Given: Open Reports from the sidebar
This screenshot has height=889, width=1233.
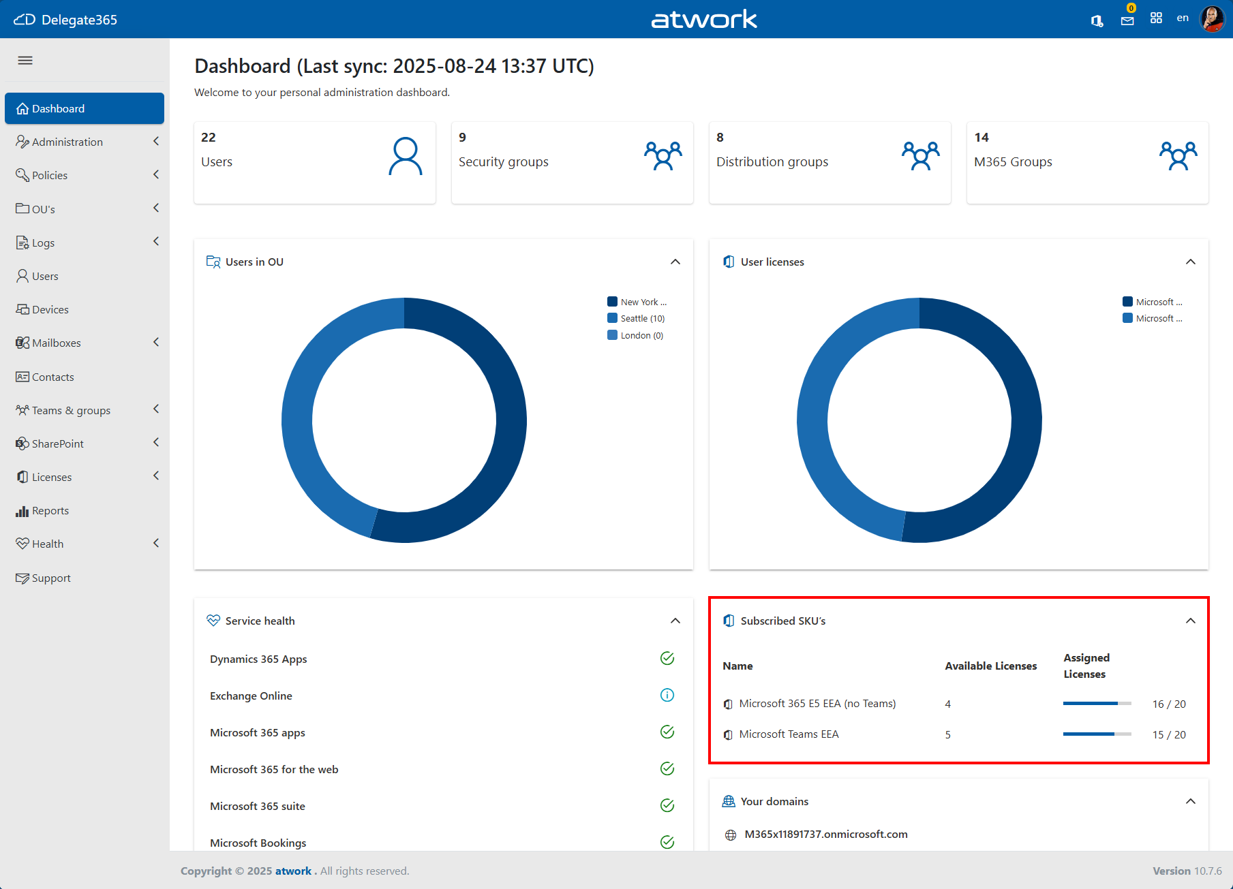Looking at the screenshot, I should point(50,510).
